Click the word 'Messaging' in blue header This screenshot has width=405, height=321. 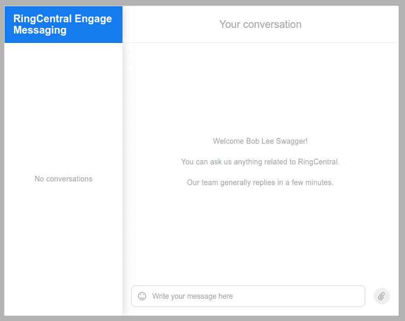coord(40,30)
